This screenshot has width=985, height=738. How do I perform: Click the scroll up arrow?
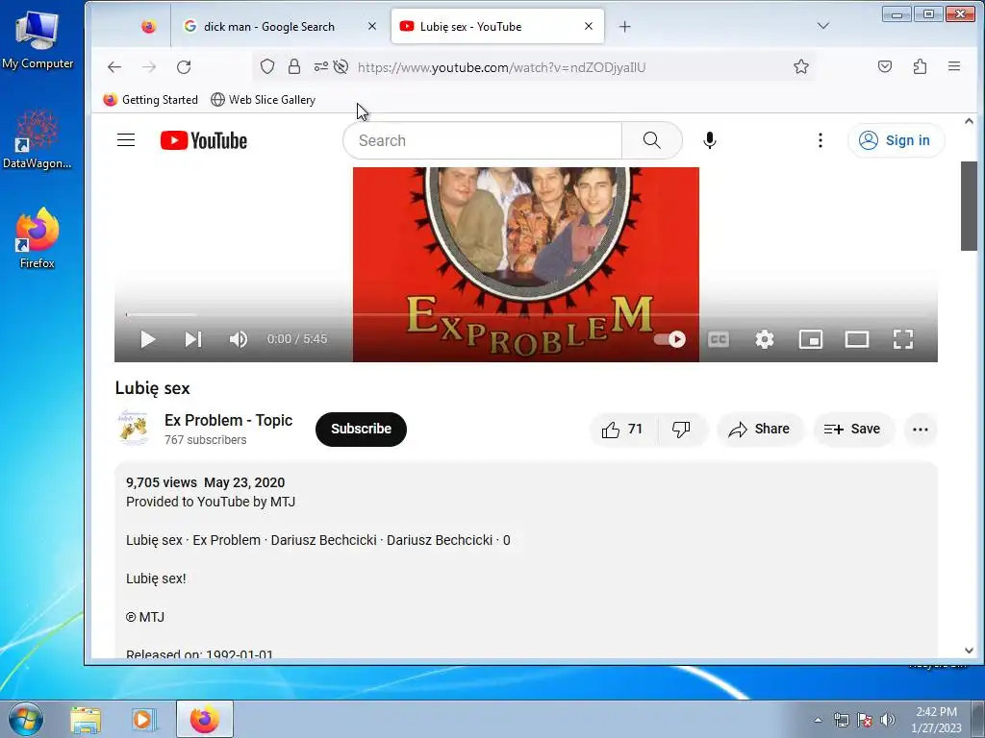coord(969,121)
